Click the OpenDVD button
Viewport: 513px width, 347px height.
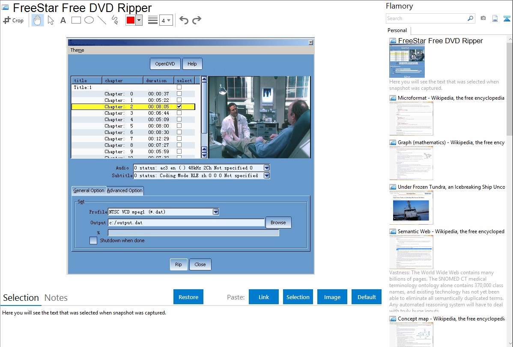[x=165, y=64]
